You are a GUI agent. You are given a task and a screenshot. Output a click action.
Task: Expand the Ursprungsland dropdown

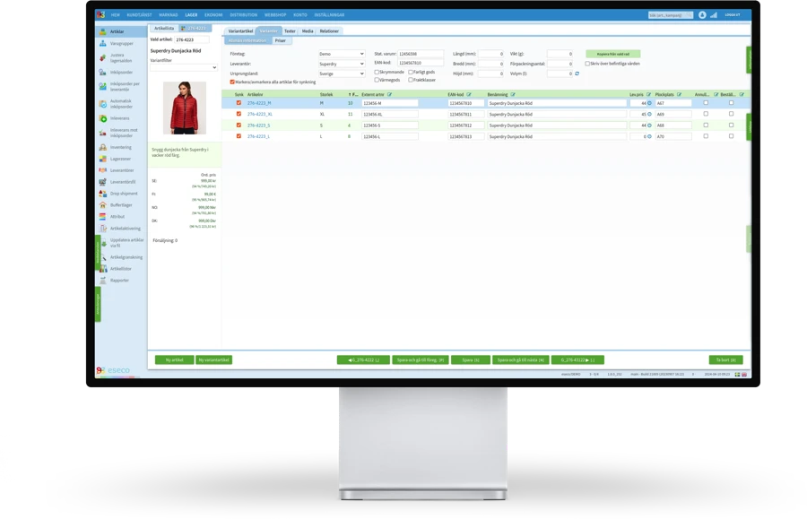(x=342, y=74)
